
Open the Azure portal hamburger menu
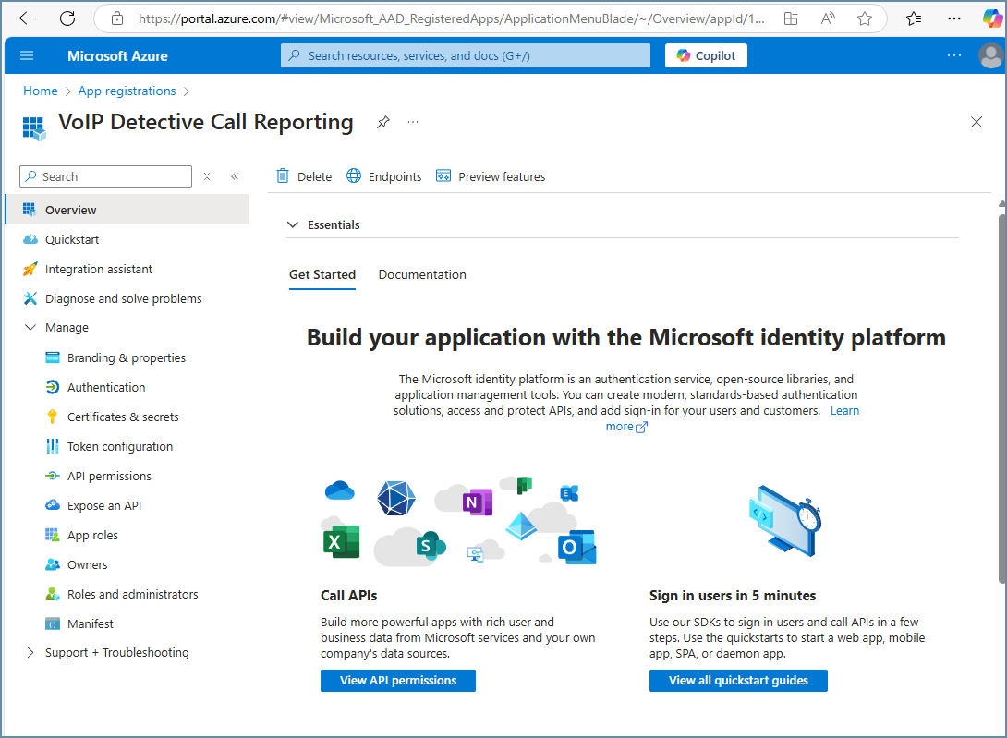click(x=27, y=55)
